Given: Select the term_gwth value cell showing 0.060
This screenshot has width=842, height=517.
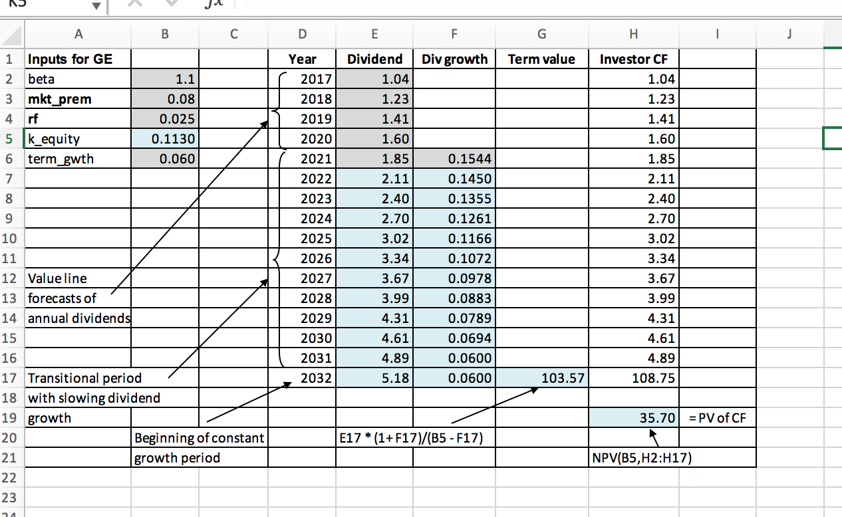Looking at the screenshot, I should (165, 158).
